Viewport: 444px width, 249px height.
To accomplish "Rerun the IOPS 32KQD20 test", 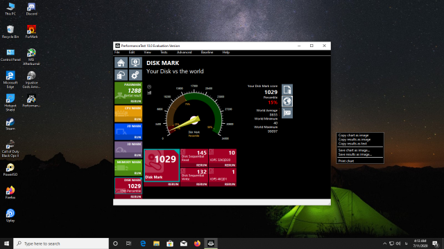I will click(230, 165).
